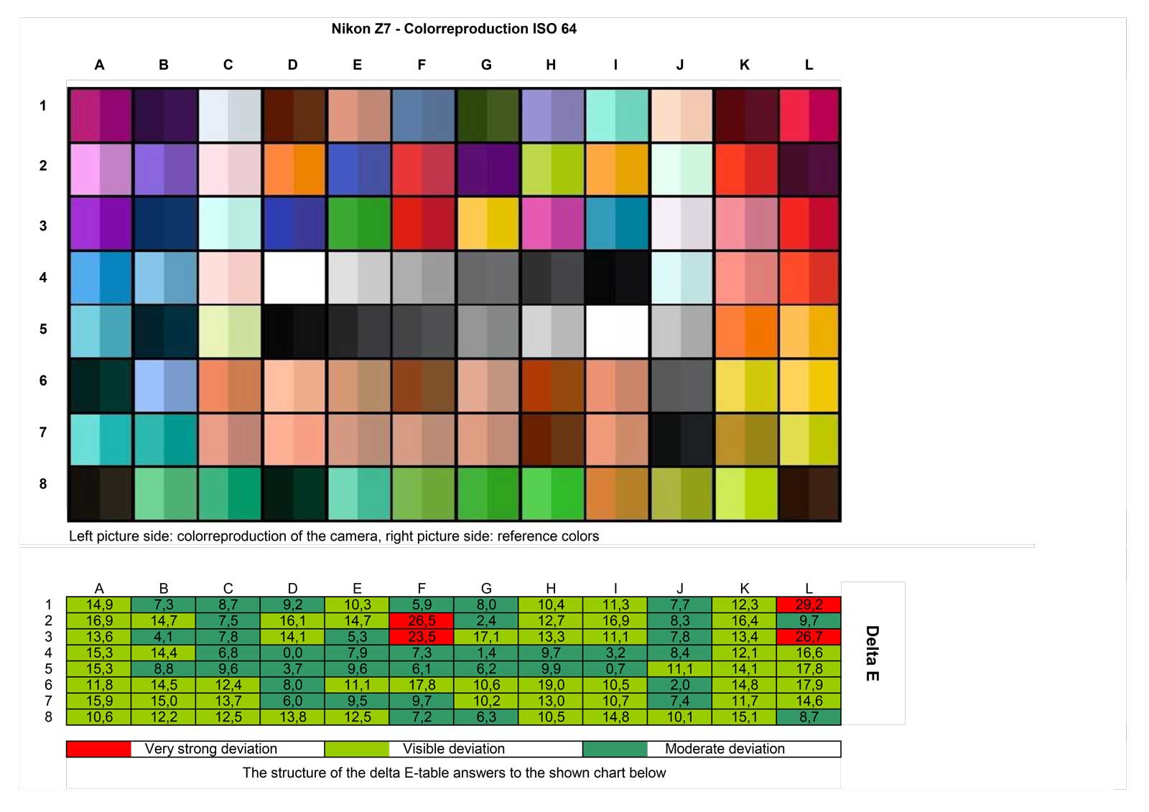The width and height of the screenshot is (1149, 812).
Task: Click column header 'A' above the delta E table
Action: pos(99,589)
